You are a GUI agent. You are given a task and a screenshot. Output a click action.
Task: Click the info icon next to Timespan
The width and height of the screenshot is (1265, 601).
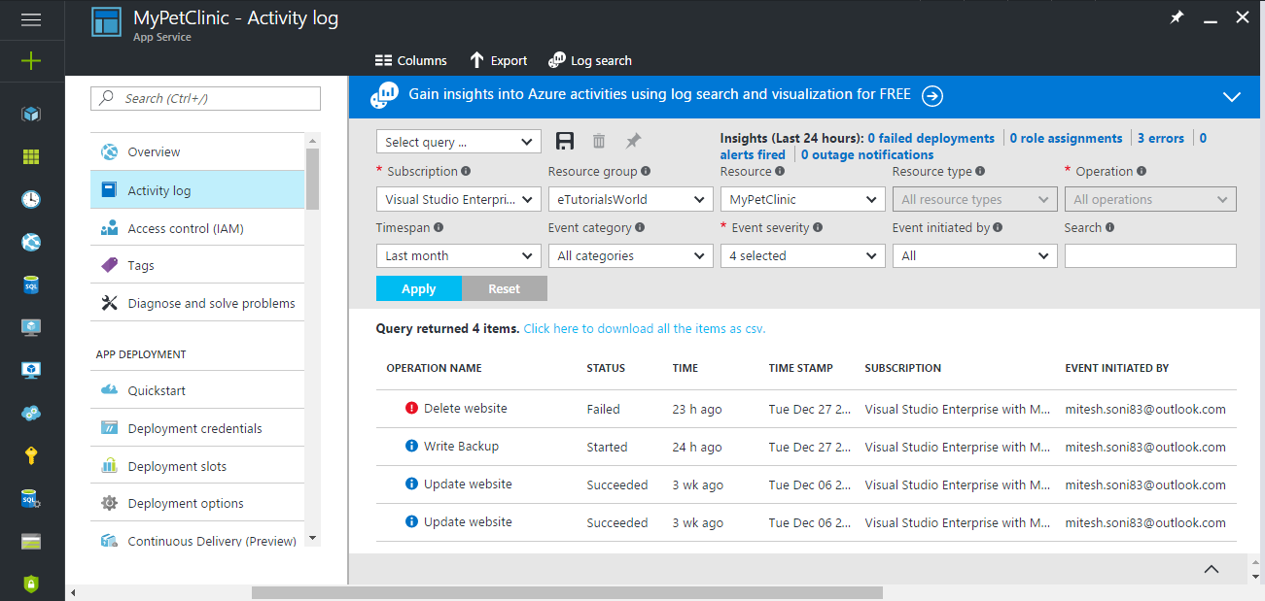[439, 227]
